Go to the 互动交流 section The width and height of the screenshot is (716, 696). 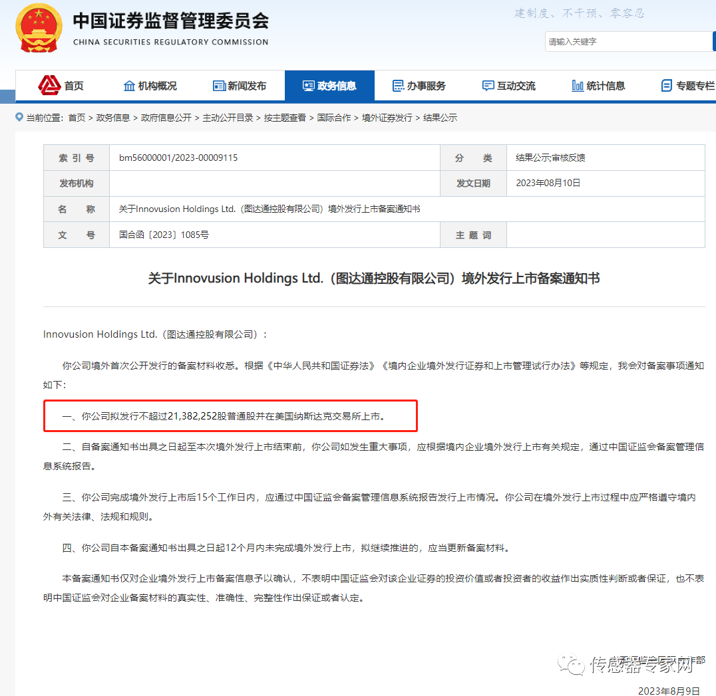tap(508, 86)
